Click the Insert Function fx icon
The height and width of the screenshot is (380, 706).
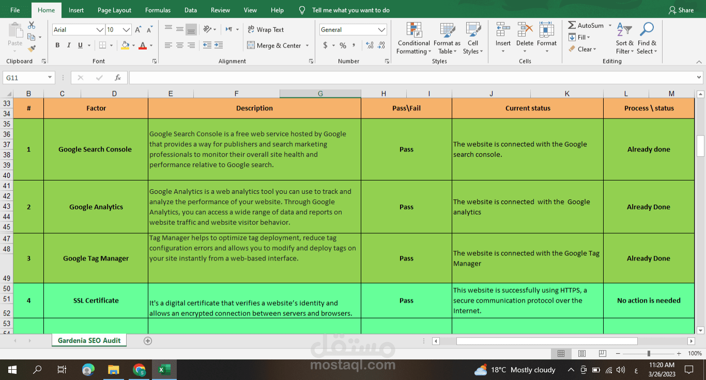[118, 77]
